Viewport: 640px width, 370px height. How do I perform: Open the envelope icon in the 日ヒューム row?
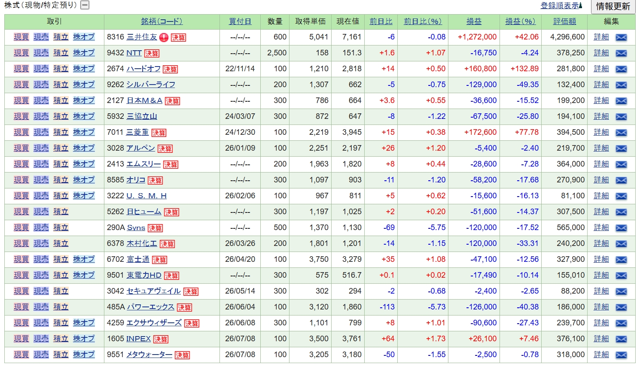621,212
